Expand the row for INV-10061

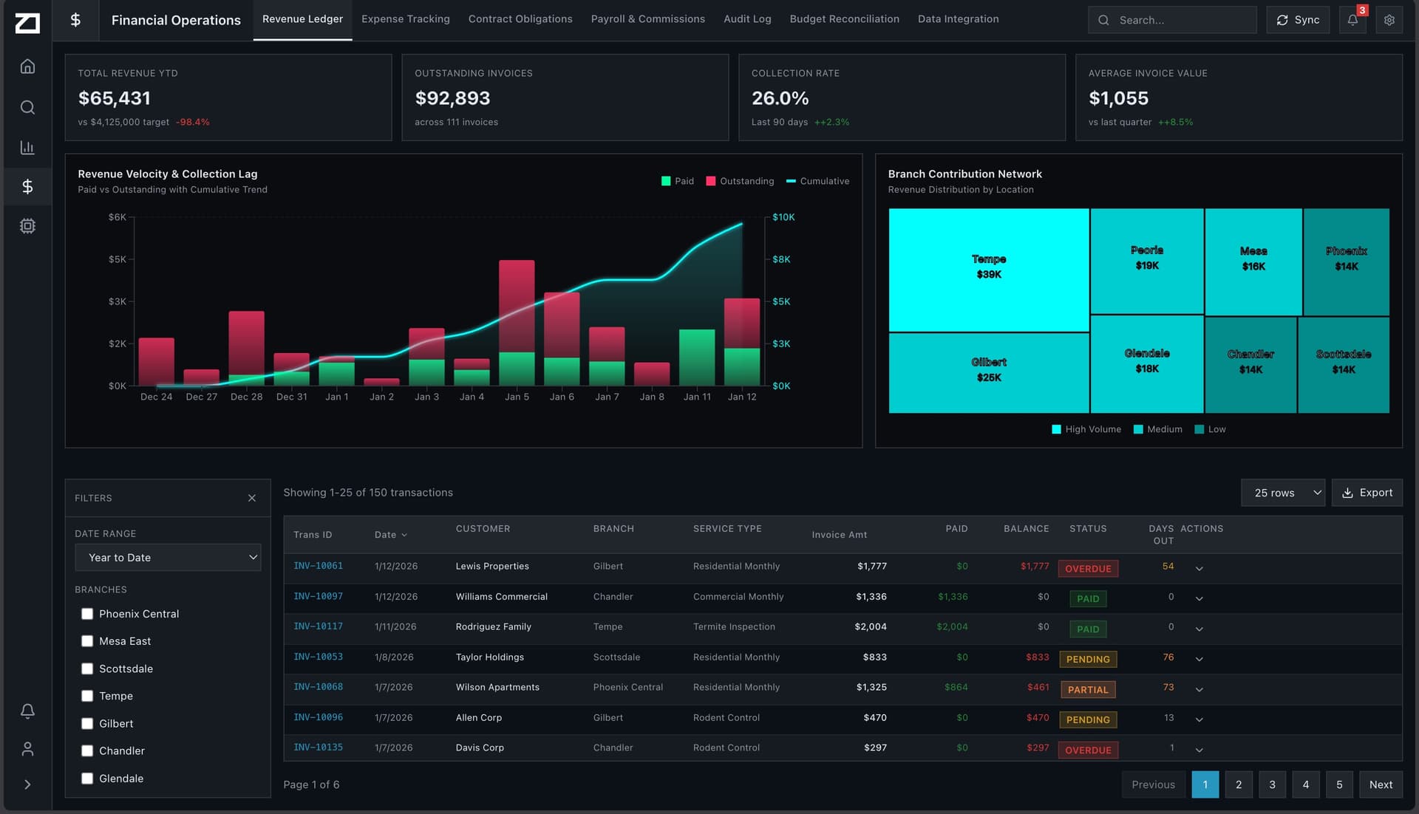coord(1199,569)
